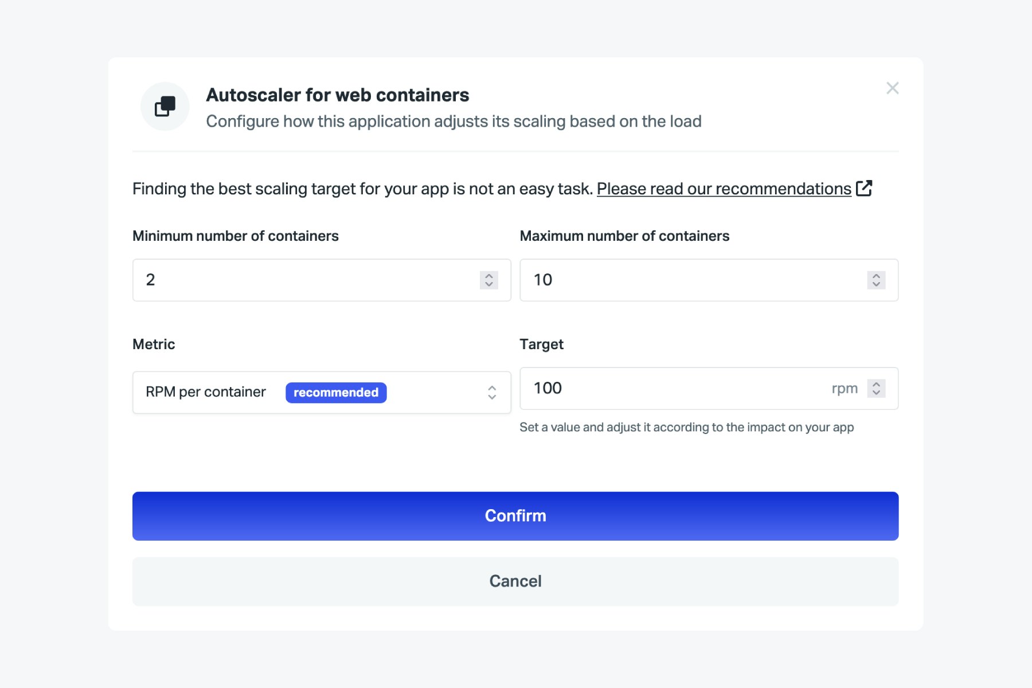
Task: Expand the Metric selector chevron
Action: pyautogui.click(x=492, y=392)
